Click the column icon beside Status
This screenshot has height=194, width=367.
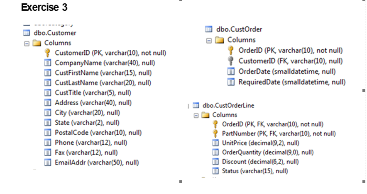coord(215,171)
